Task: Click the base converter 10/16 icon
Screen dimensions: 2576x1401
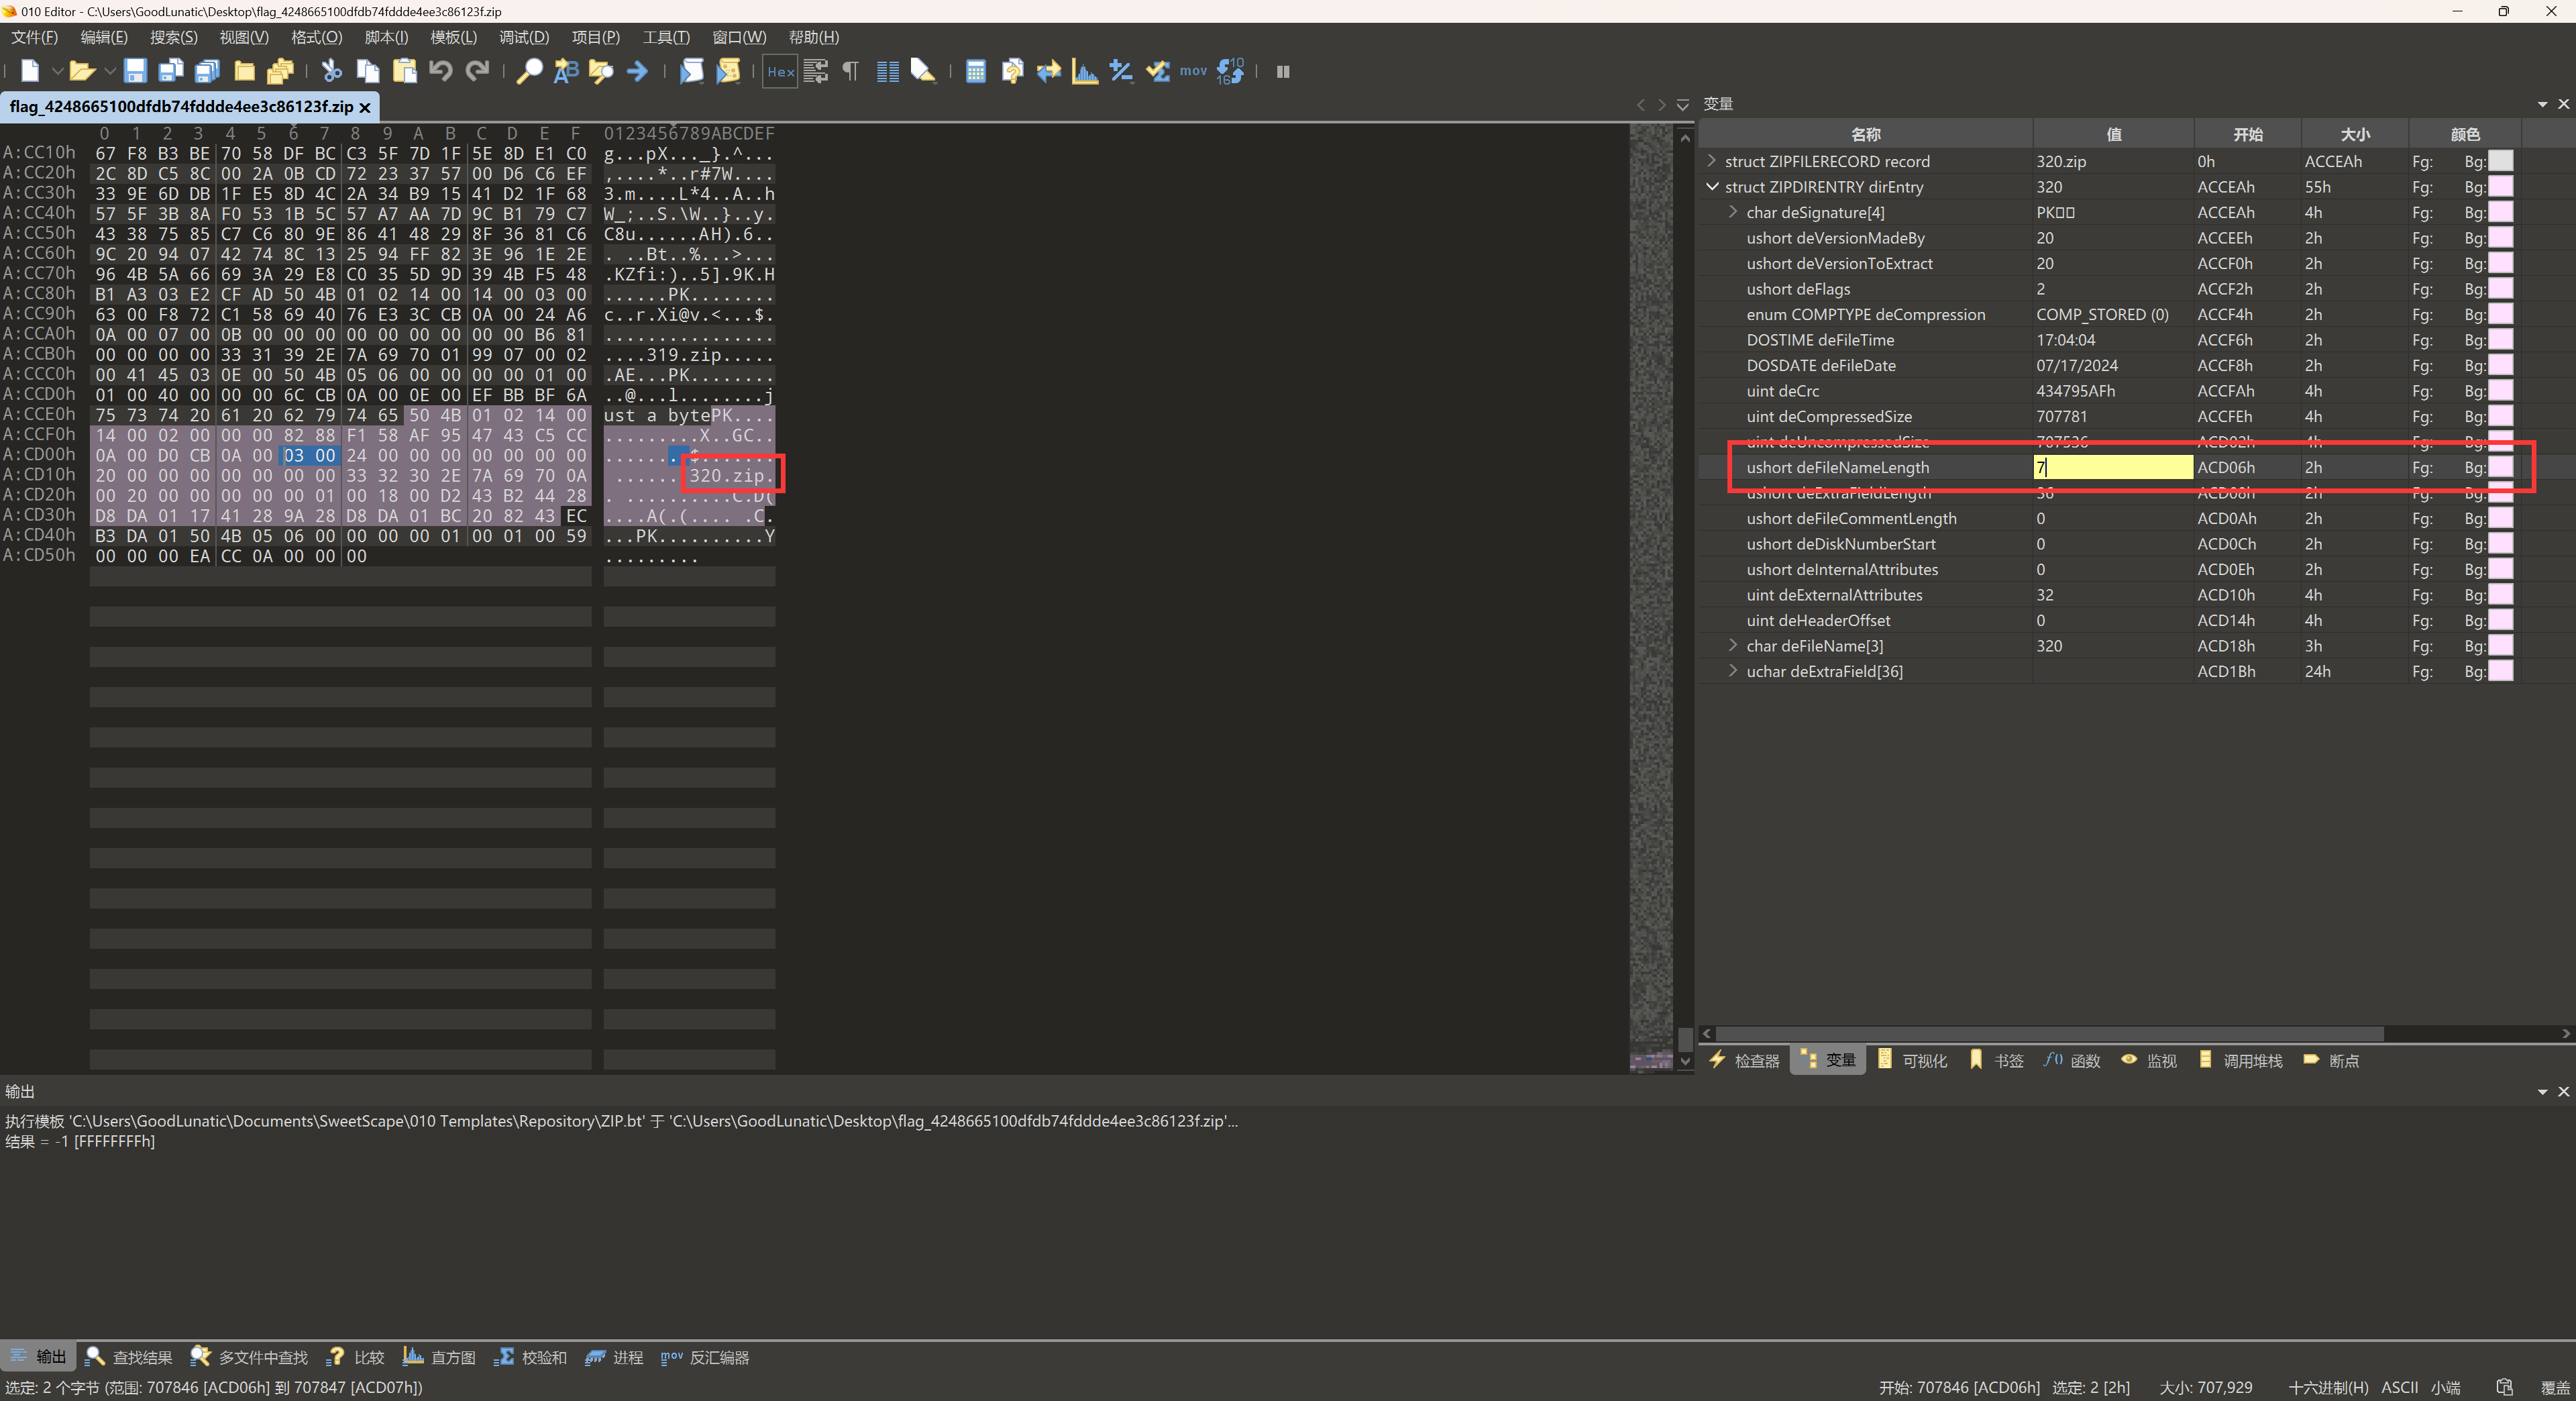Action: pos(1230,71)
